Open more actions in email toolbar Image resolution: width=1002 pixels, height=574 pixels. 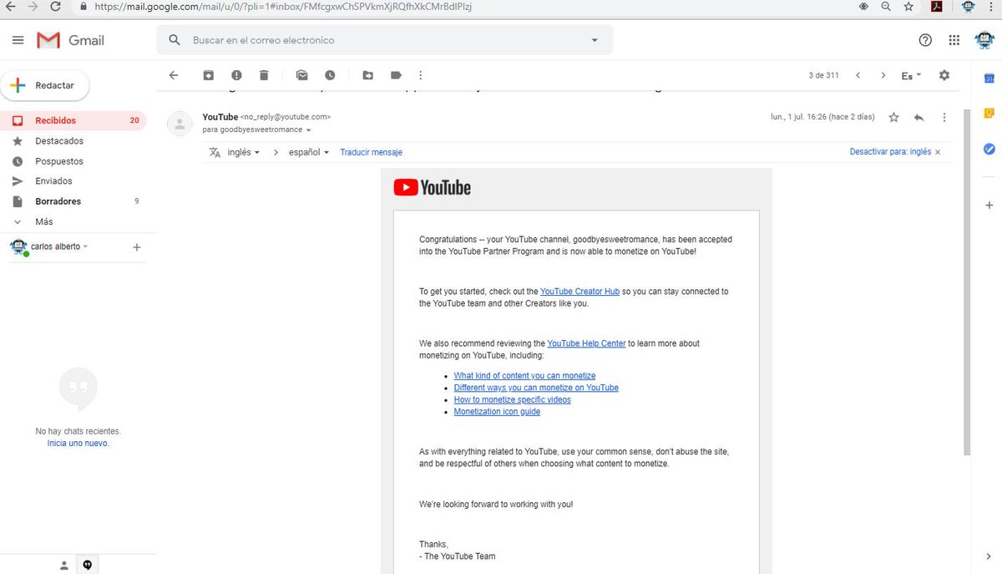tap(421, 75)
